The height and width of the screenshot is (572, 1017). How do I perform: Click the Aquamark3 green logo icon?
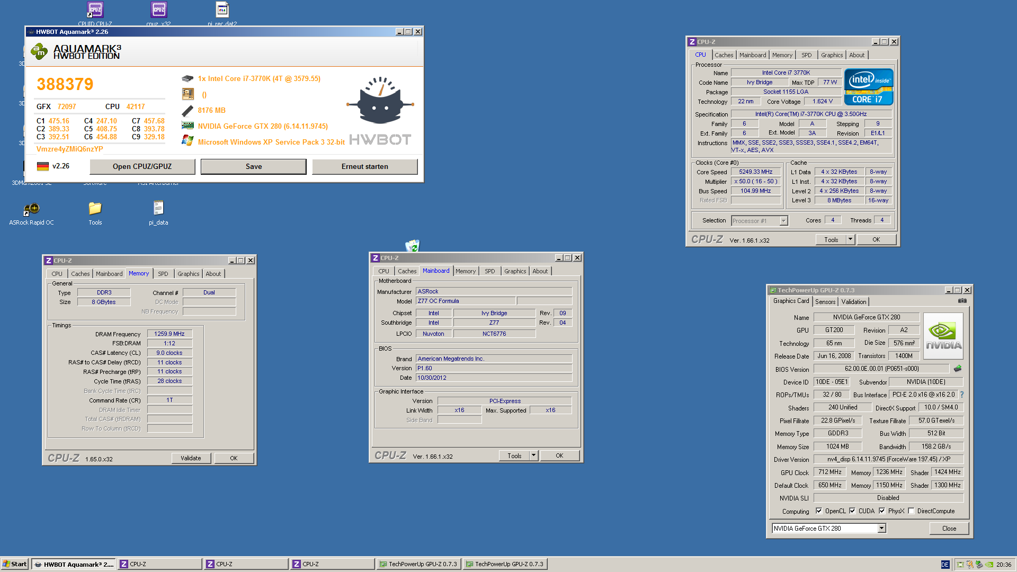[39, 51]
